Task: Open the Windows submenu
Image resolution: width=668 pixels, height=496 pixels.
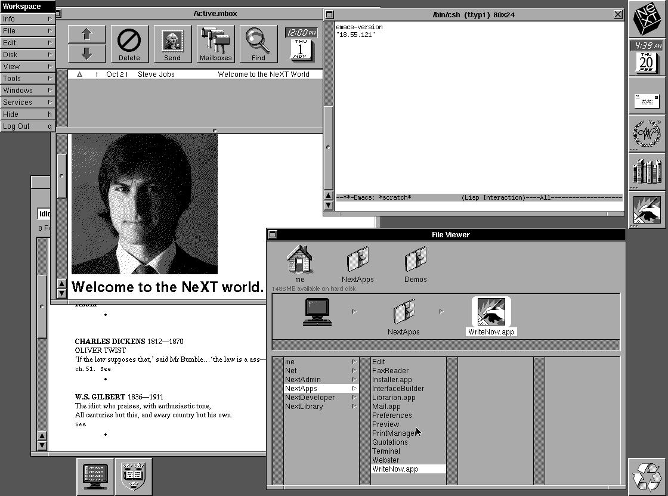Action: coord(27,90)
